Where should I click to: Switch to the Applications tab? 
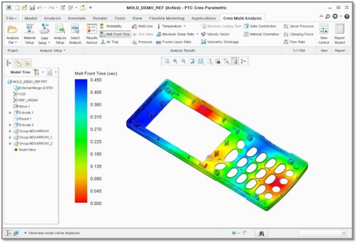[x=203, y=18]
